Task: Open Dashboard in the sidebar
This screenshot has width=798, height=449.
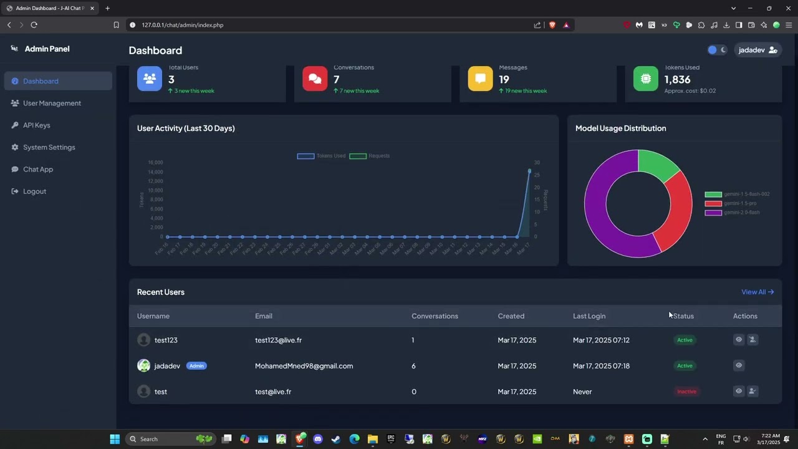Action: click(x=58, y=81)
